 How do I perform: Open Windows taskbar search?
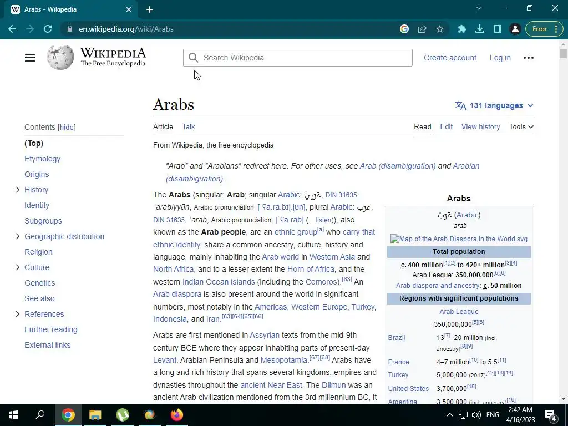coord(40,414)
